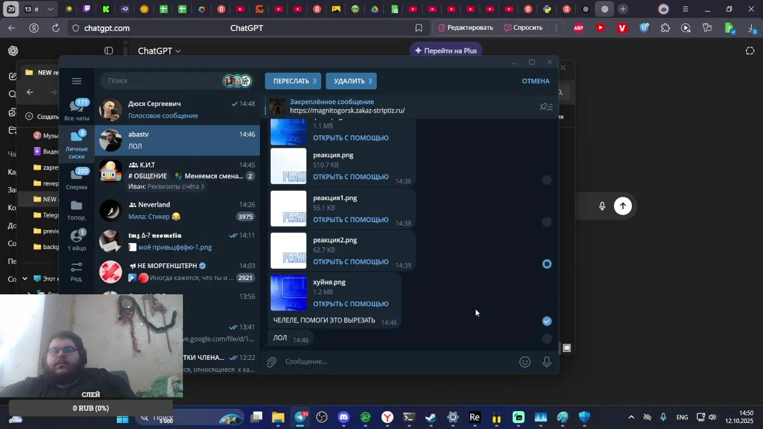Open реакция2.png with 'ОТКРЫТЬ С ПОМОЩЬЮ'
Viewport: 763px width, 429px height.
(x=351, y=262)
